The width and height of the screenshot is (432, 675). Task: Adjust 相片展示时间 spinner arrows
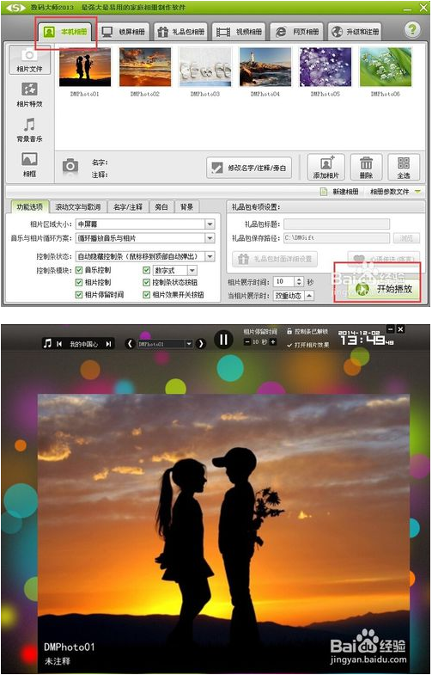click(x=300, y=281)
